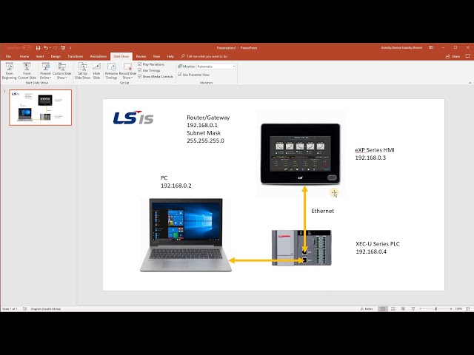474x355 pixels.
Task: Switch to the Insert tab
Action: tap(40, 56)
